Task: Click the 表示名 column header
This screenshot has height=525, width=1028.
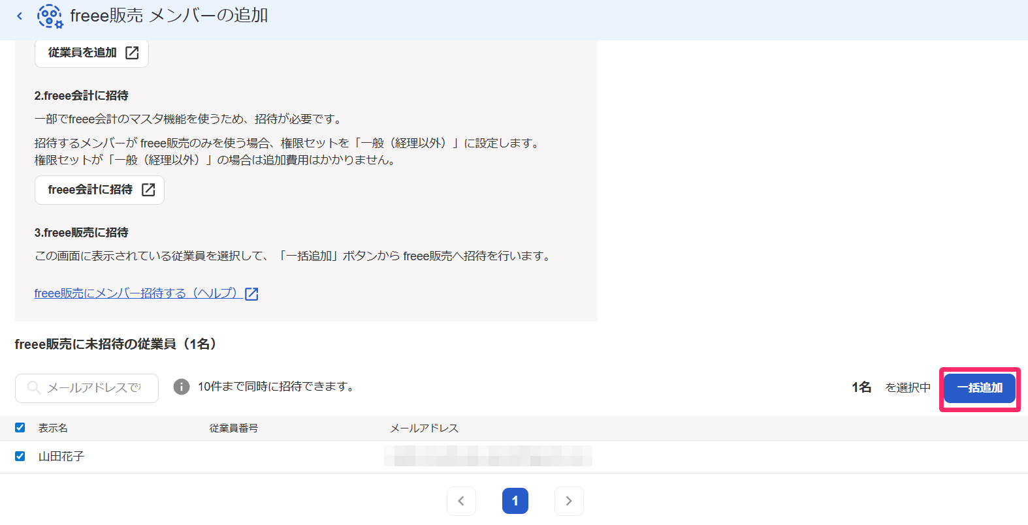Action: coord(53,428)
